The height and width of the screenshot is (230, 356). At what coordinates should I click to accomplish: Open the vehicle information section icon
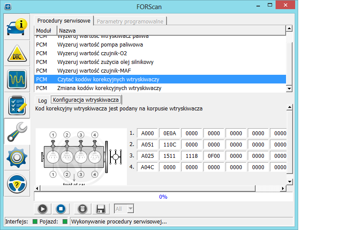point(17,27)
